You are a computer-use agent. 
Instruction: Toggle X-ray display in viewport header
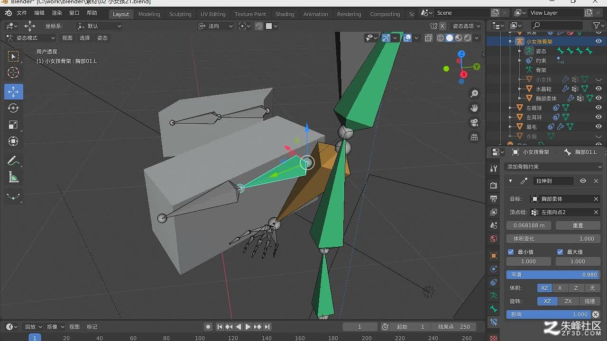point(428,38)
